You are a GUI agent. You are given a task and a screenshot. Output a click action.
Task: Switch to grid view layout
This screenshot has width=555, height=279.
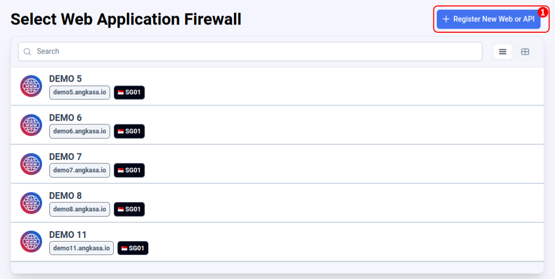(x=525, y=51)
